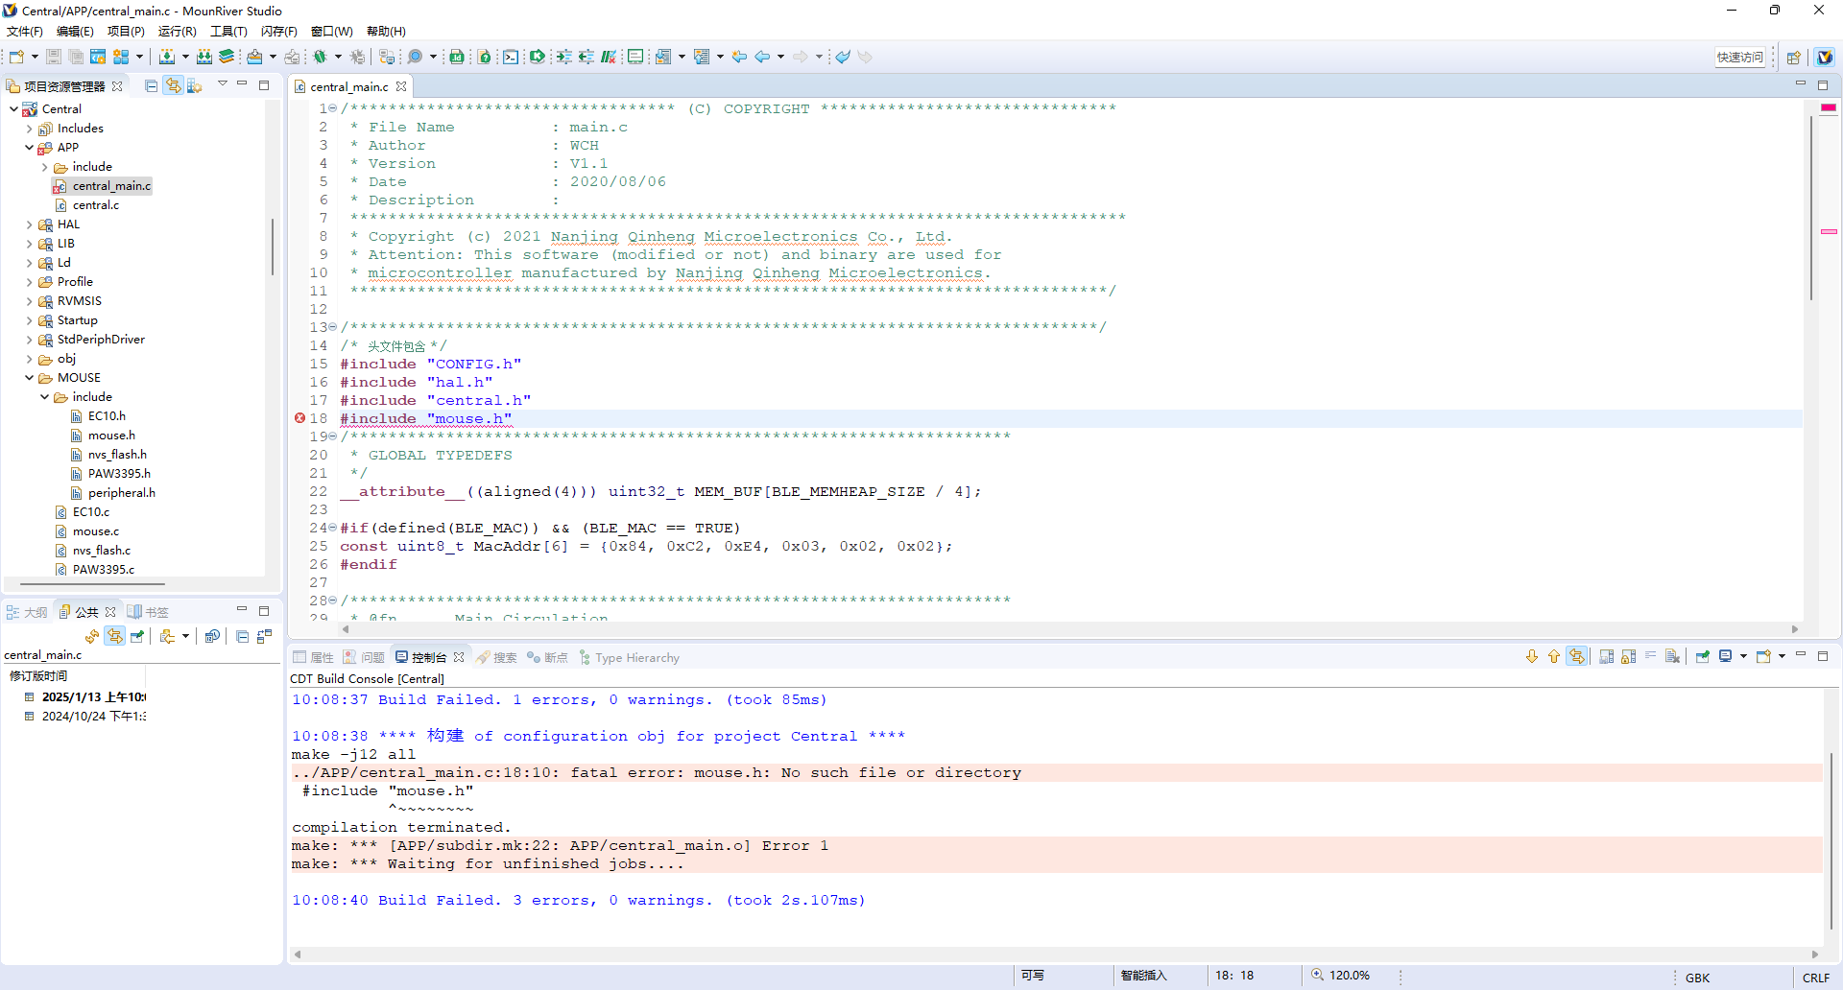Click the Clear Console icon

1672,656
